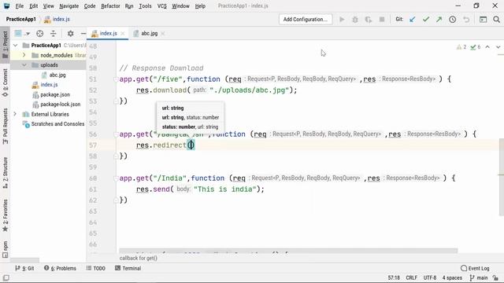Image resolution: width=504 pixels, height=283 pixels.
Task: Close the abc.jpg tab
Action: click(163, 33)
